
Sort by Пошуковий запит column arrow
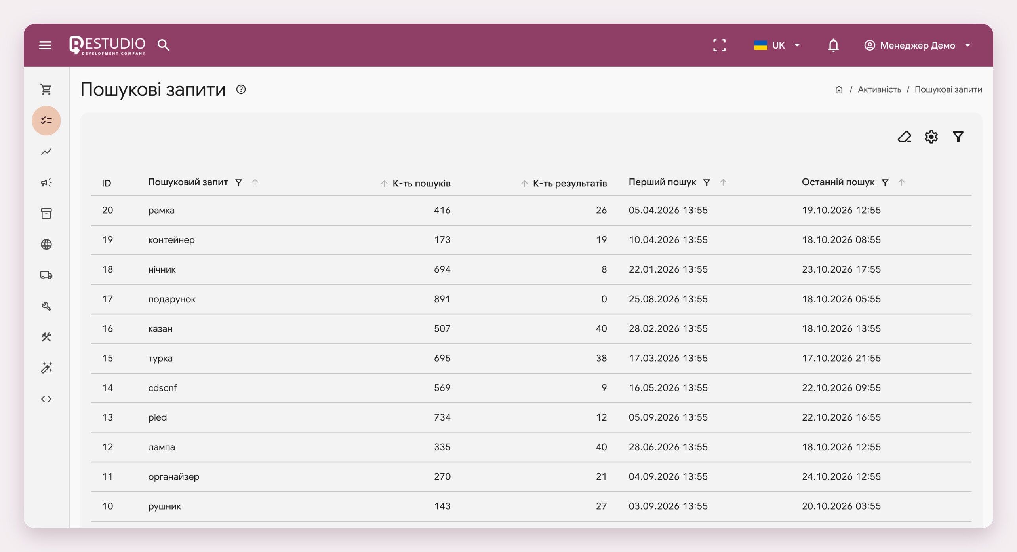coord(255,182)
